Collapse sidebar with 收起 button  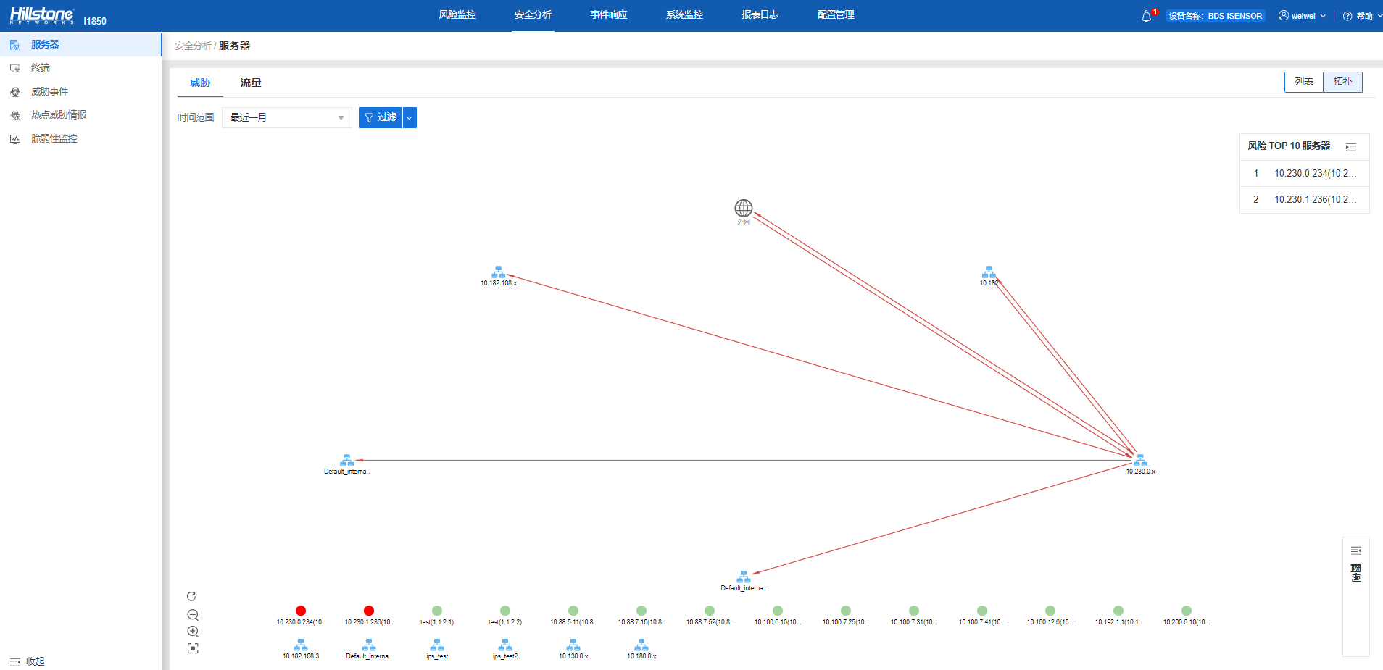pyautogui.click(x=28, y=661)
